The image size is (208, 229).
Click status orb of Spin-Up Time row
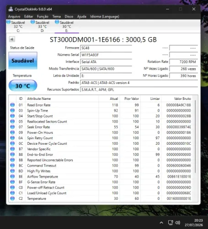pyautogui.click(x=12, y=110)
